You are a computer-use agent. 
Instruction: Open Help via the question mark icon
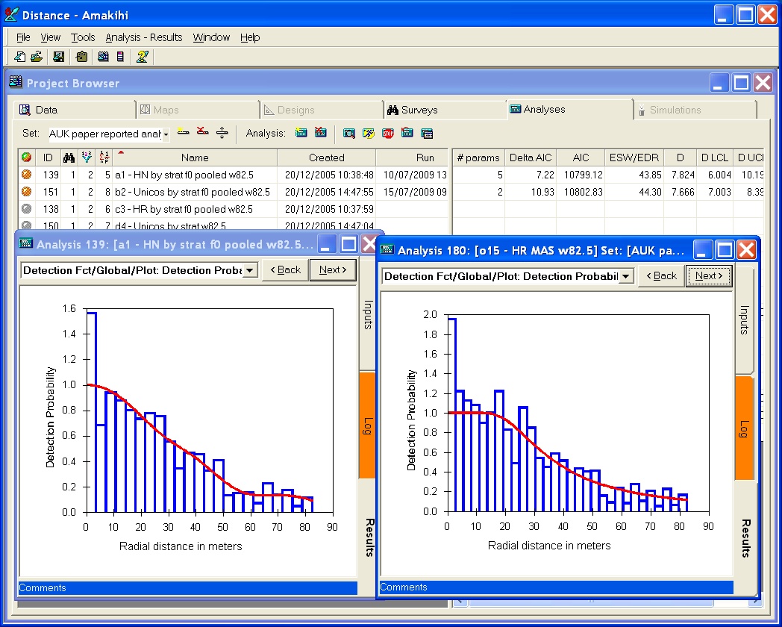[142, 57]
